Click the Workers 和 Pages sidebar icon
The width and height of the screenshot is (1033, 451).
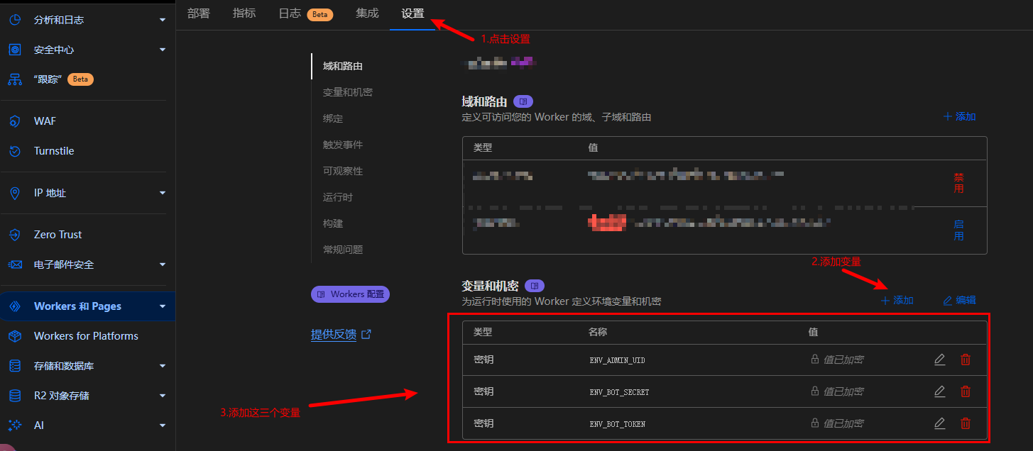point(15,306)
